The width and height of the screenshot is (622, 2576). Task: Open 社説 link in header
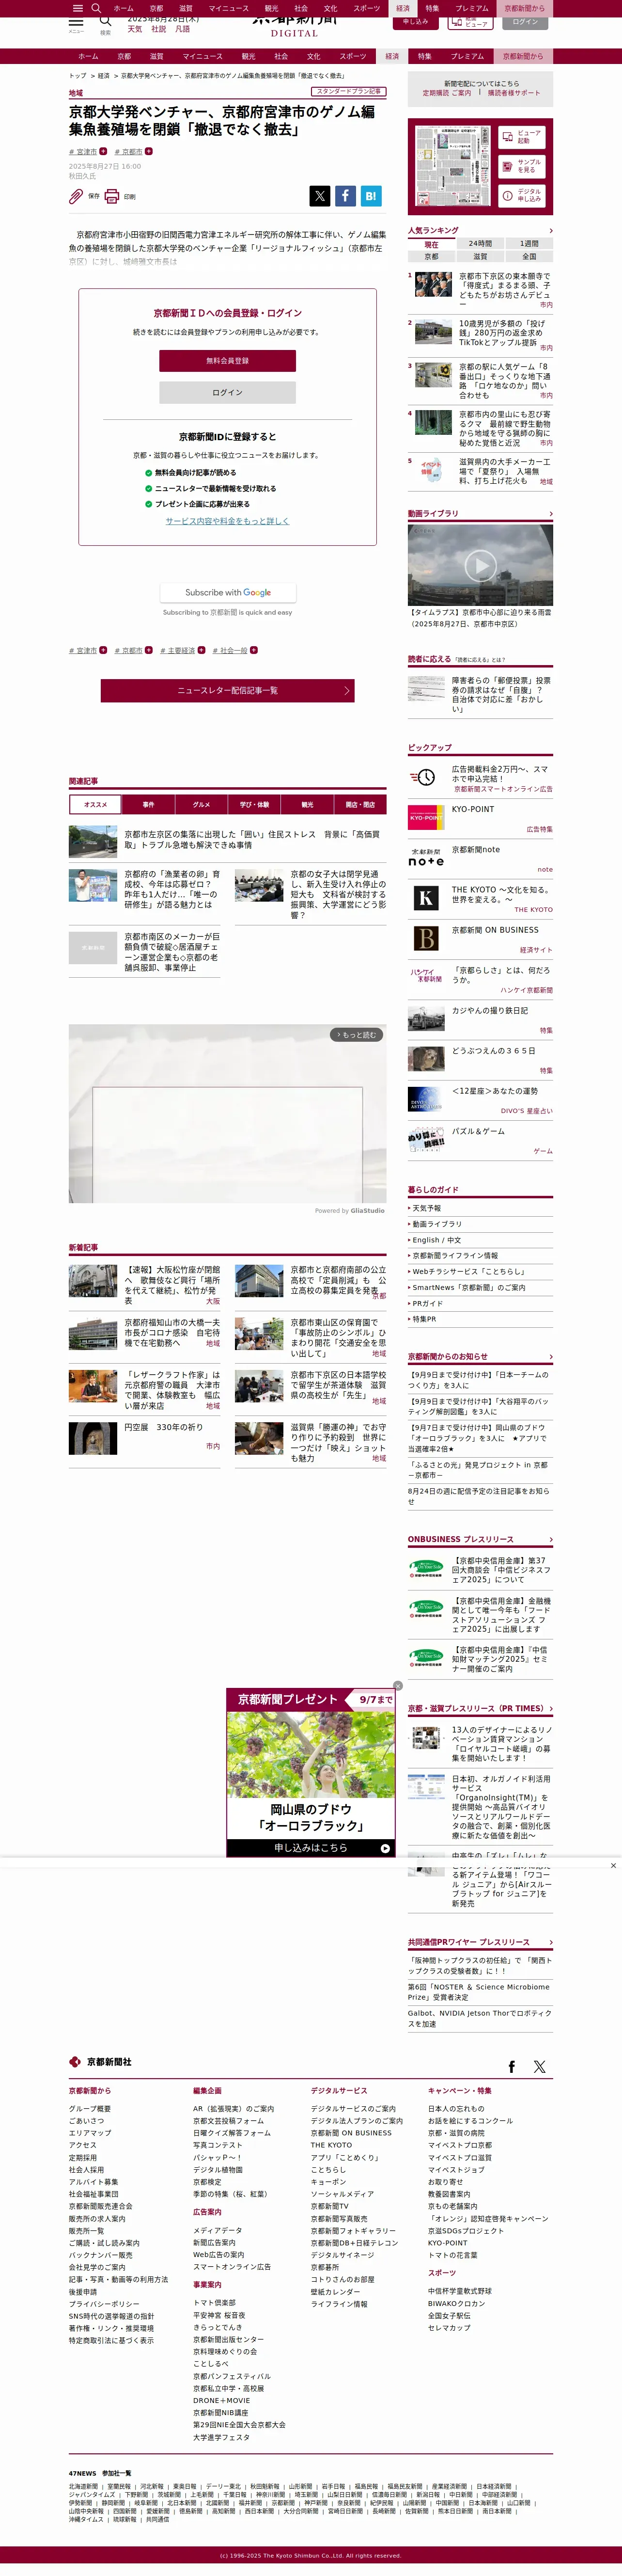point(158,29)
